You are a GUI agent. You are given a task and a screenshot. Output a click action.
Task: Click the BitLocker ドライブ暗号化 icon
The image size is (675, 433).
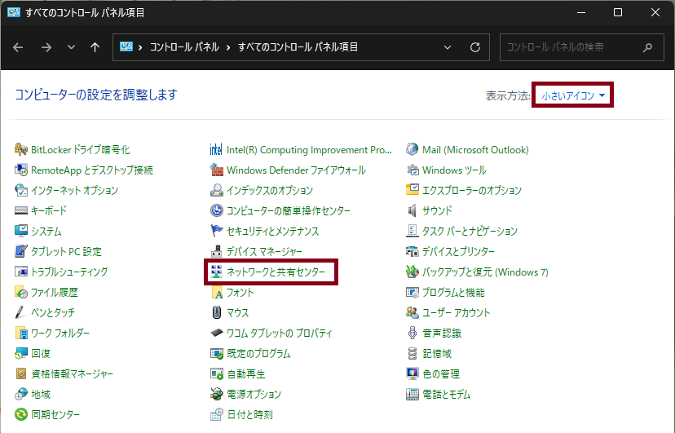[x=21, y=150]
